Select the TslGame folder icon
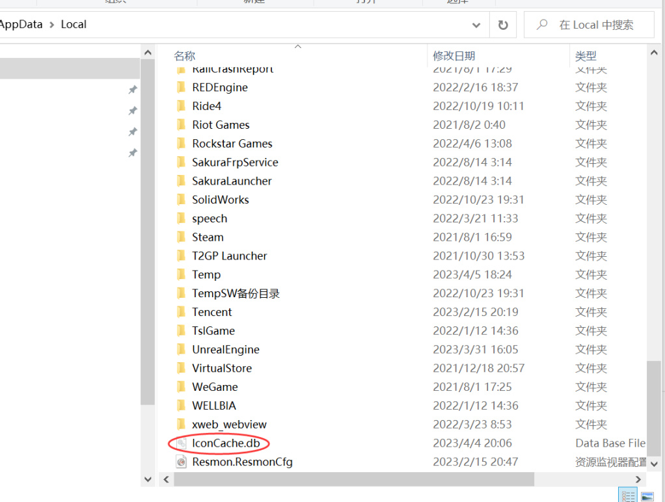This screenshot has width=665, height=502. (181, 331)
